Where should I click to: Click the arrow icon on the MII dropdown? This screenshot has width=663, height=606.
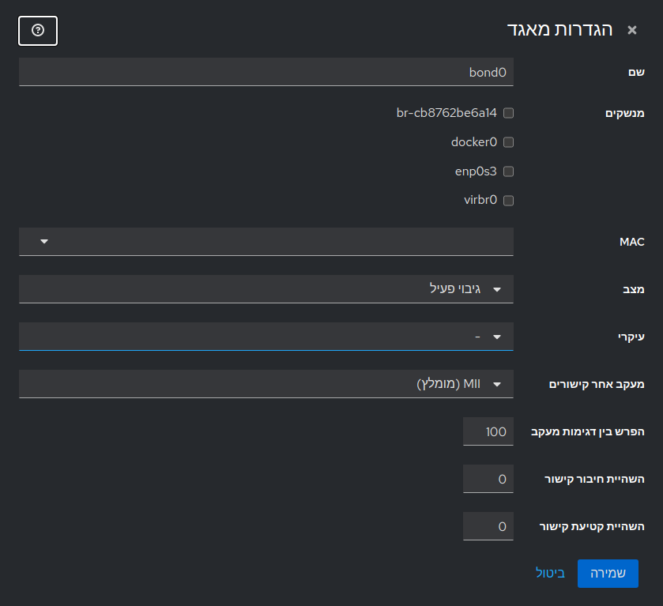pyautogui.click(x=498, y=384)
